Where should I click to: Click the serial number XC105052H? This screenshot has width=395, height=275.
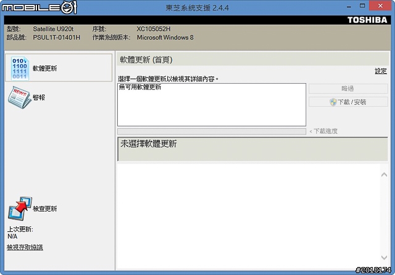(154, 29)
